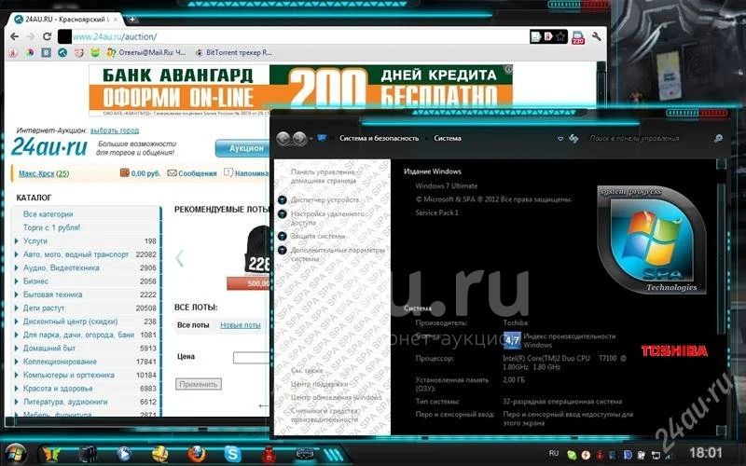The image size is (746, 466).
Task: Click the Цена input field
Action: (251, 358)
